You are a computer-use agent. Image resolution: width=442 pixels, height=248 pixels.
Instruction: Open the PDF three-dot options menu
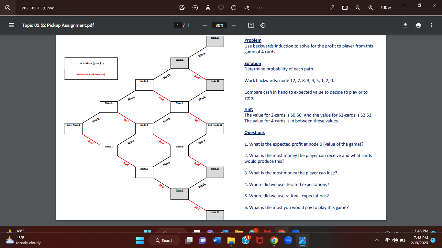click(x=431, y=25)
